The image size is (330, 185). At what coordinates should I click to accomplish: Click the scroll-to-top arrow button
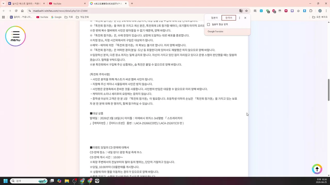tap(317, 169)
